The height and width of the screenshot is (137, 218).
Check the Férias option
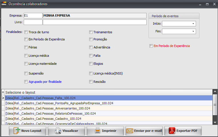coord(26,47)
